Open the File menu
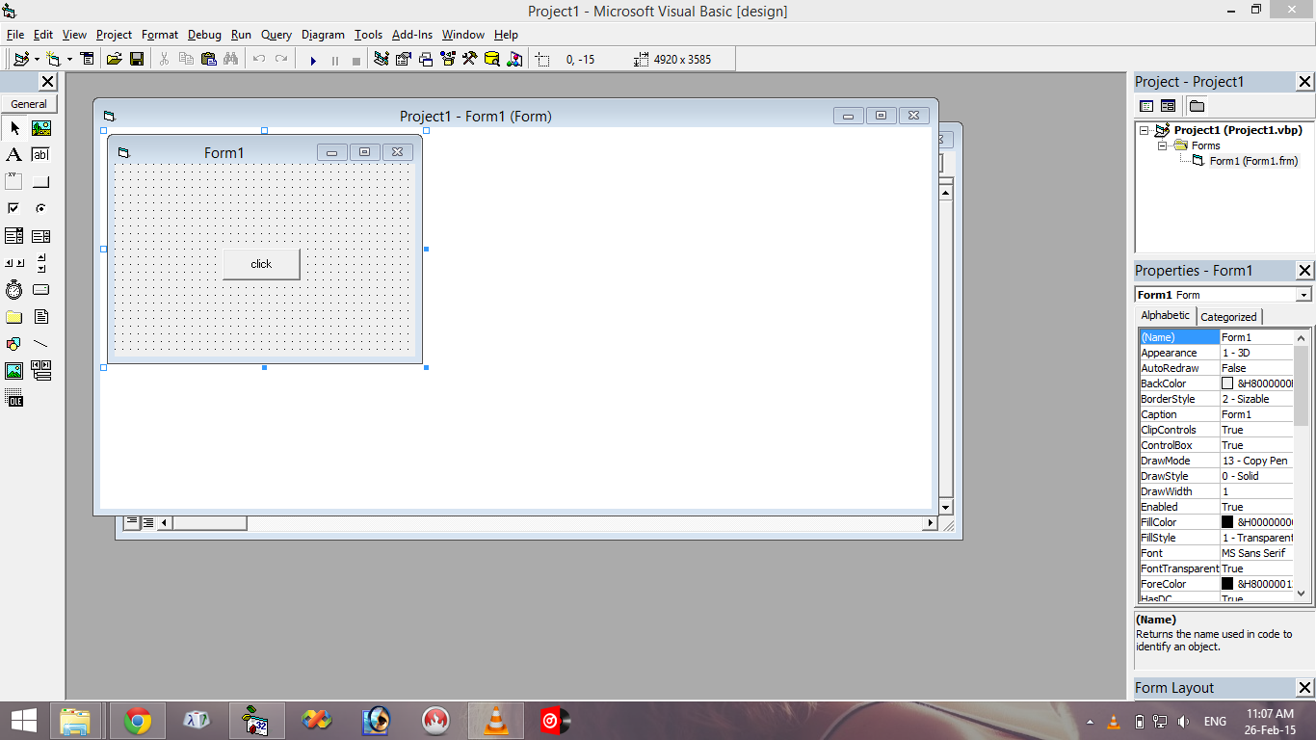1316x740 pixels. [x=15, y=35]
